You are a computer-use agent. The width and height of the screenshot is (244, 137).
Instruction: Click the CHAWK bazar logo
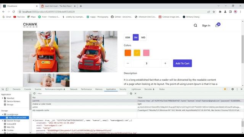pyautogui.click(x=30, y=25)
